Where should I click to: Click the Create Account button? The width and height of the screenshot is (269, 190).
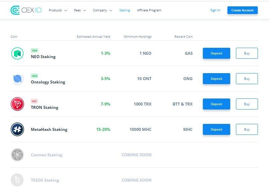point(242,10)
